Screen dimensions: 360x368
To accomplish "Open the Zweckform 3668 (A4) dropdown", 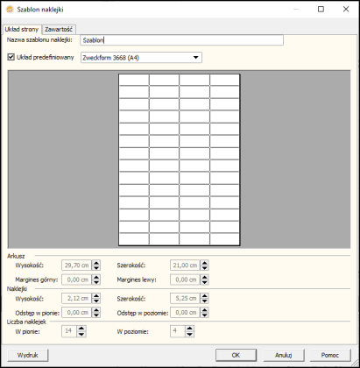I will click(x=141, y=58).
